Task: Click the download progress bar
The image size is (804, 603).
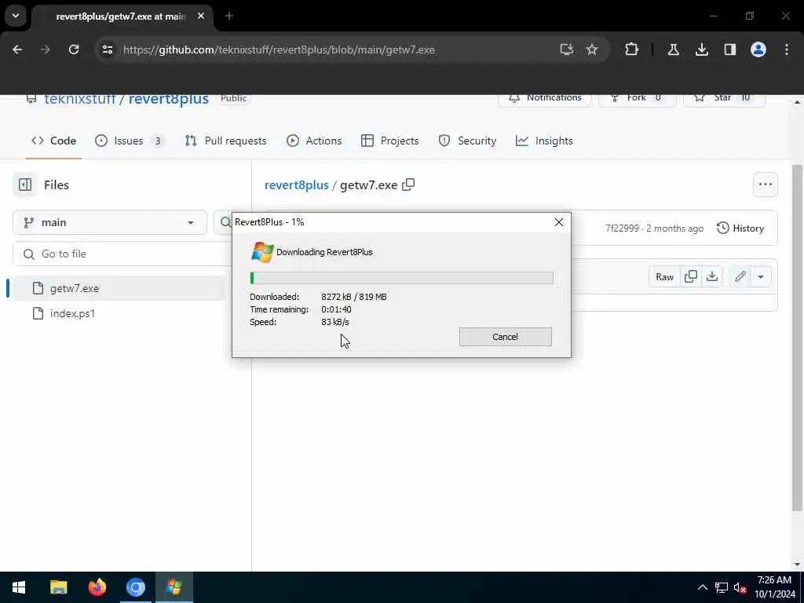Action: tap(402, 278)
